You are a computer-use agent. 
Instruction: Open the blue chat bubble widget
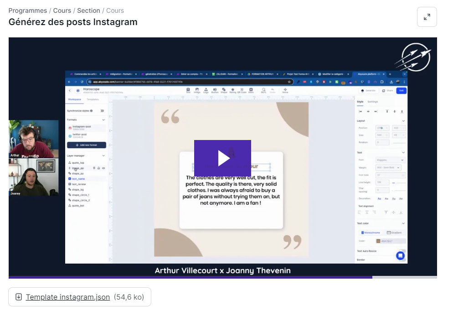pyautogui.click(x=400, y=255)
